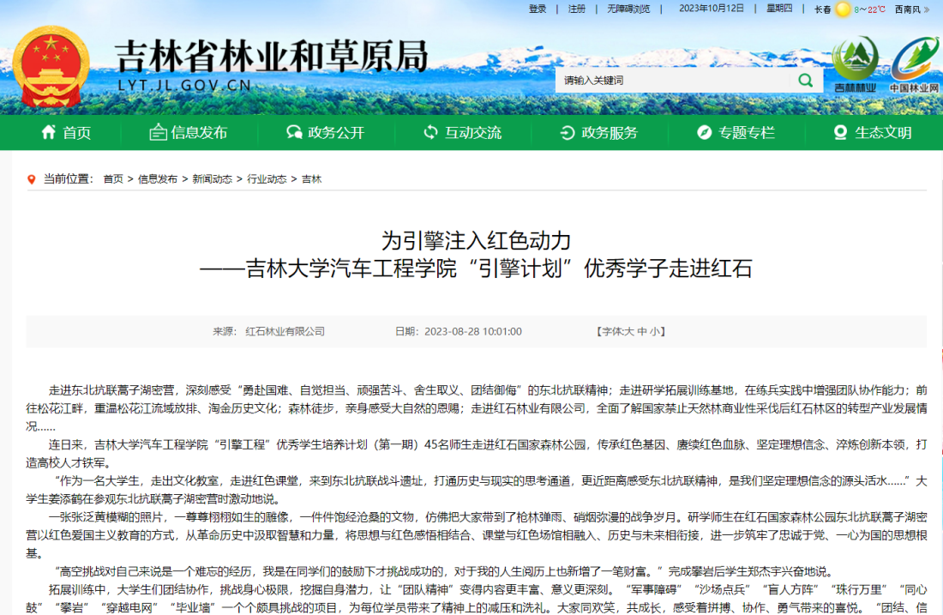The image size is (943, 615).
Task: Set font size to 中
Action: coord(641,332)
